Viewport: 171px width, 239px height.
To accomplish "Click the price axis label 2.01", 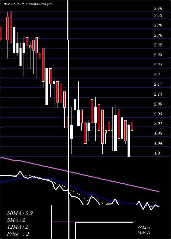I will pos(158,124).
